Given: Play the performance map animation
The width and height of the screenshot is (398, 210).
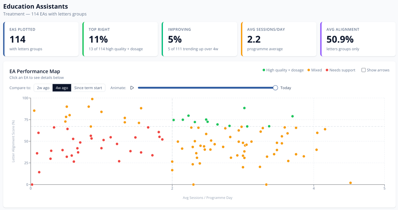Looking at the screenshot, I should [x=132, y=88].
